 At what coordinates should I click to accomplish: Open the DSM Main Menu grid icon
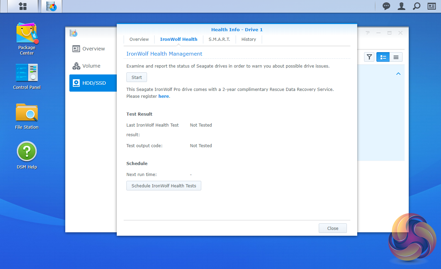[23, 6]
